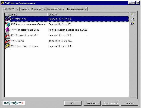Click the wrench icon of AVP Центр Управления
Viewport: 141px width, 108px height.
click(x=8, y=46)
